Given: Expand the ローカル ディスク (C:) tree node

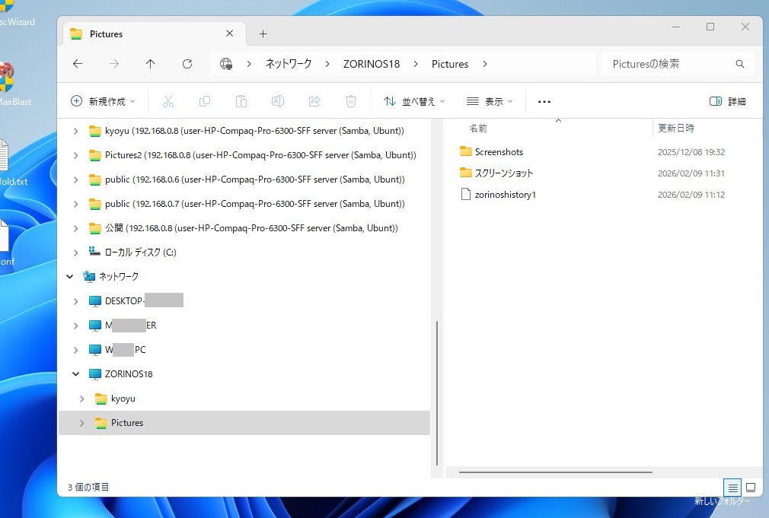Looking at the screenshot, I should [75, 253].
